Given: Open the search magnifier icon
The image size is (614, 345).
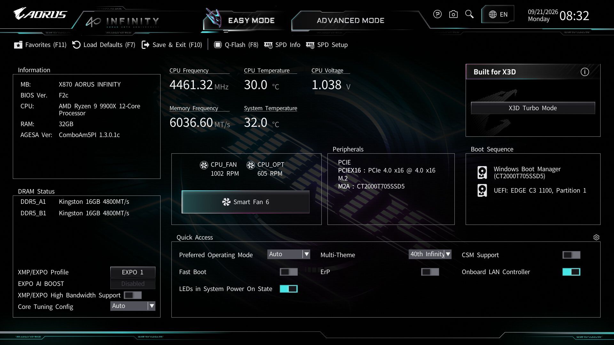Looking at the screenshot, I should tap(469, 14).
